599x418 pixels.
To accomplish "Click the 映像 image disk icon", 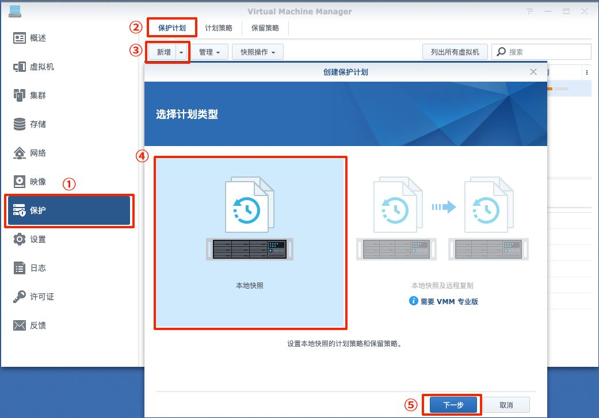I will [20, 182].
